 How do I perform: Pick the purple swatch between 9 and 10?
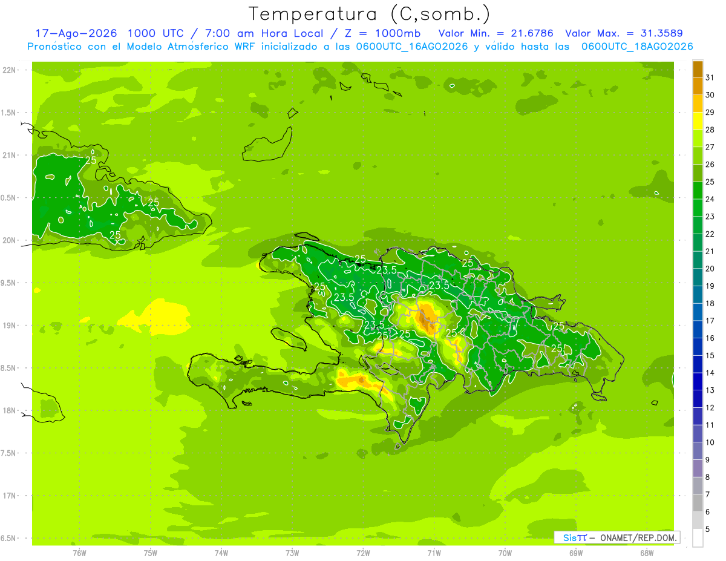pos(698,451)
